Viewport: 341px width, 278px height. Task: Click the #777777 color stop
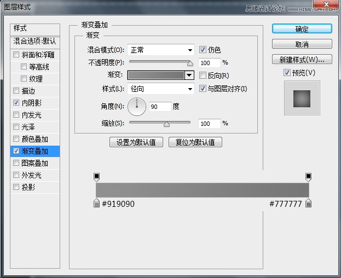[x=308, y=203]
